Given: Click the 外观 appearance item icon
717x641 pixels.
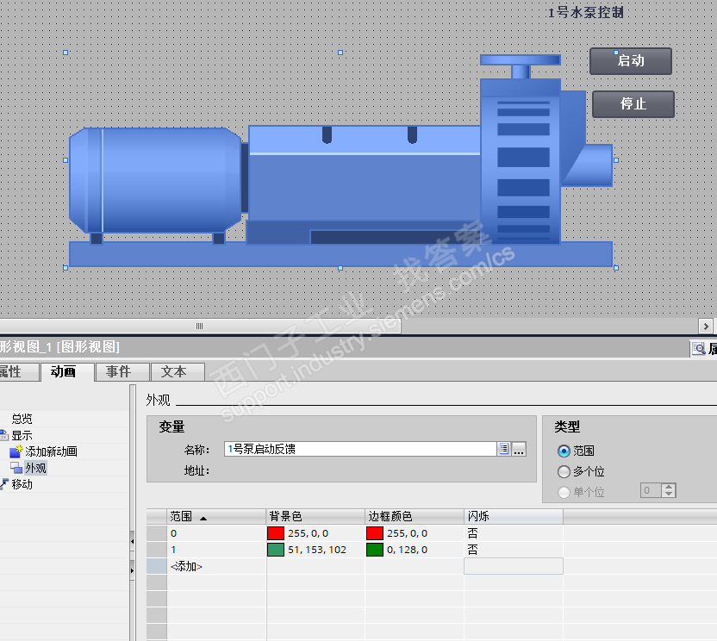Looking at the screenshot, I should [16, 468].
